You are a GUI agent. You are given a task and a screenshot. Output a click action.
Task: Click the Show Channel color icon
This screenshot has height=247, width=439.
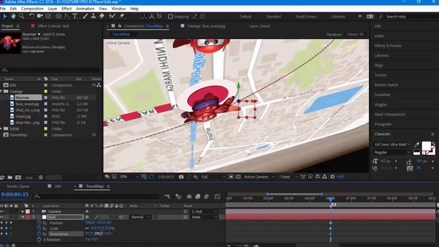click(x=195, y=177)
